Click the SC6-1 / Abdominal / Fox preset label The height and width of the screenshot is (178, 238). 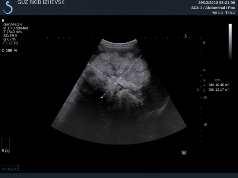point(213,8)
